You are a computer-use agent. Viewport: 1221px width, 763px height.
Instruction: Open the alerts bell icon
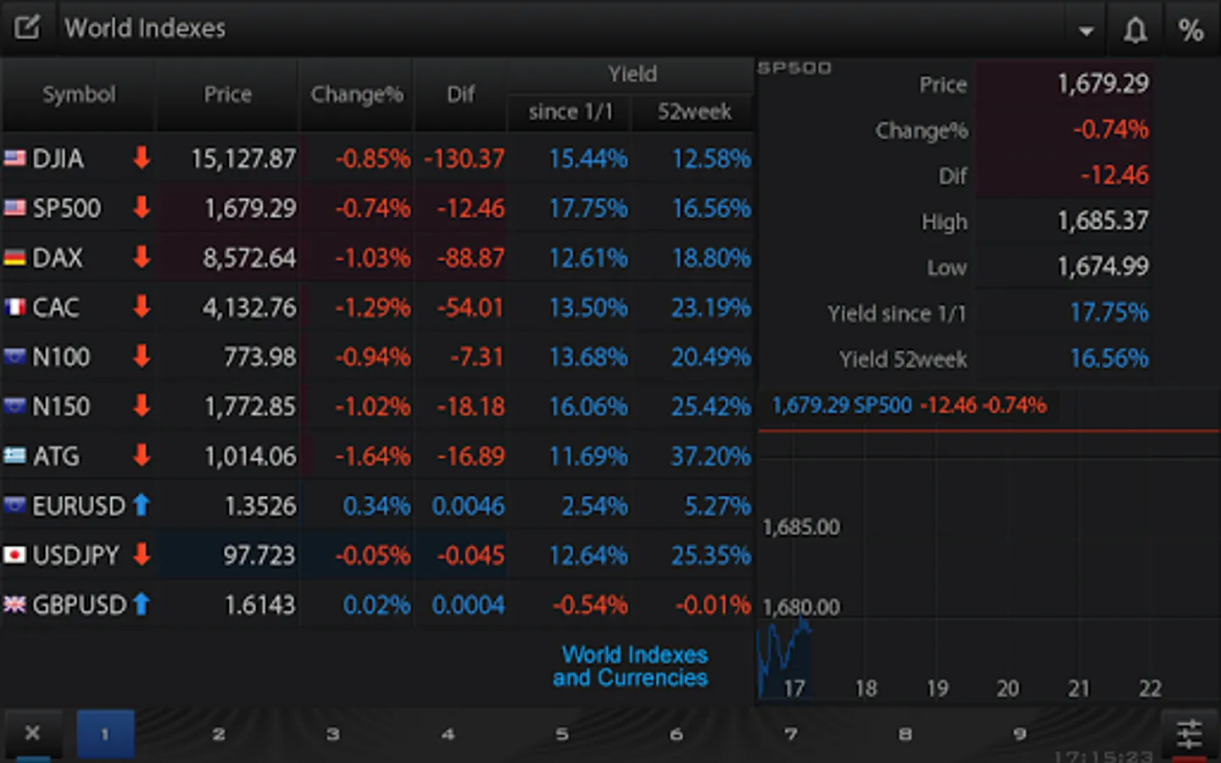(x=1135, y=31)
